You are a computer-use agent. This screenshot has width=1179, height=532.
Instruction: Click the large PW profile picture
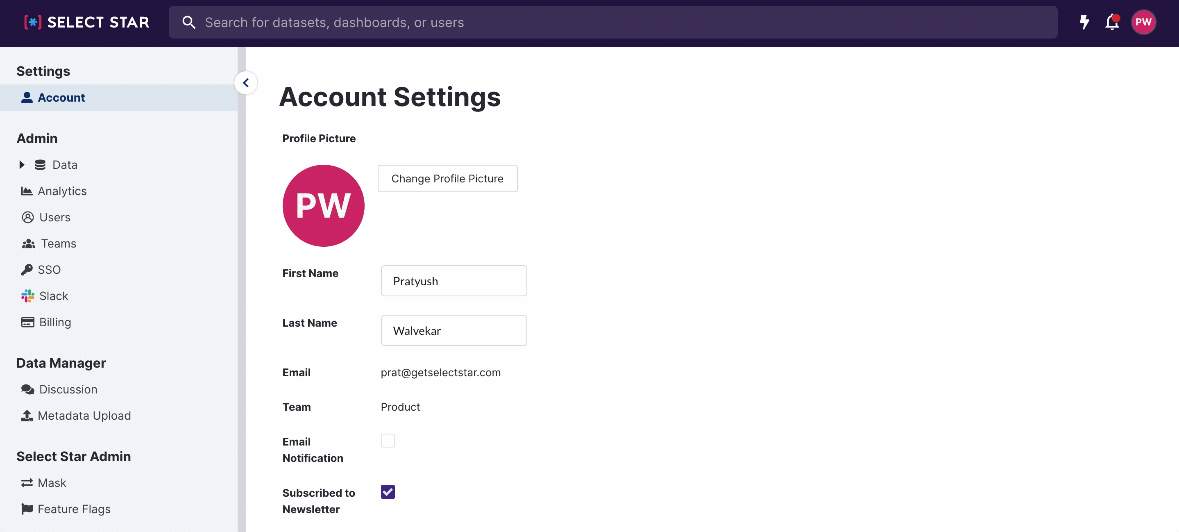323,206
